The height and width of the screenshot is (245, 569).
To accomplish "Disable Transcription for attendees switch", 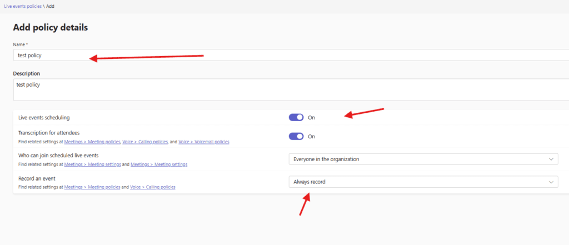I will coord(296,136).
